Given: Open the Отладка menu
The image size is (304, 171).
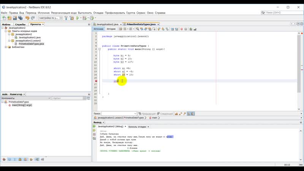Looking at the screenshot, I should (x=98, y=13).
